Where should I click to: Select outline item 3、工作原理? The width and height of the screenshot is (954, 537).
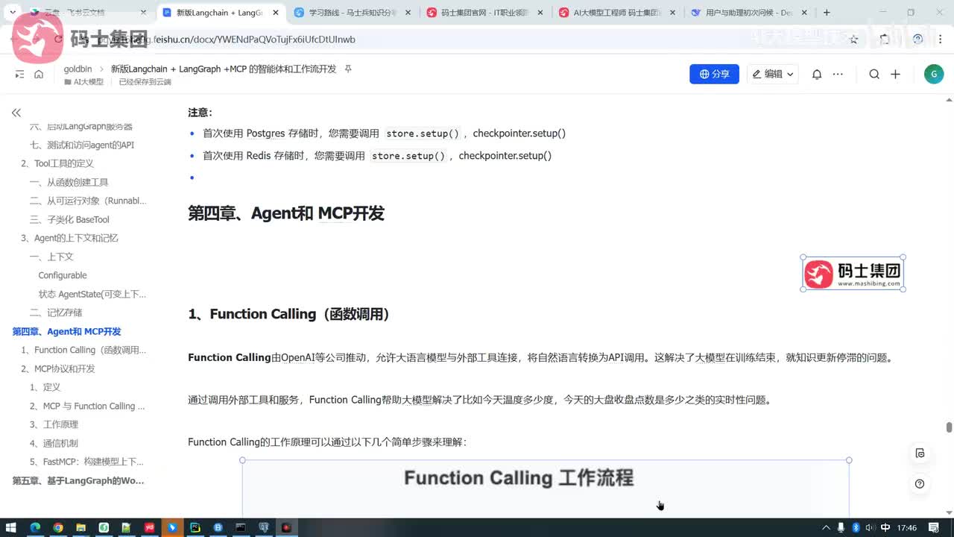click(54, 424)
